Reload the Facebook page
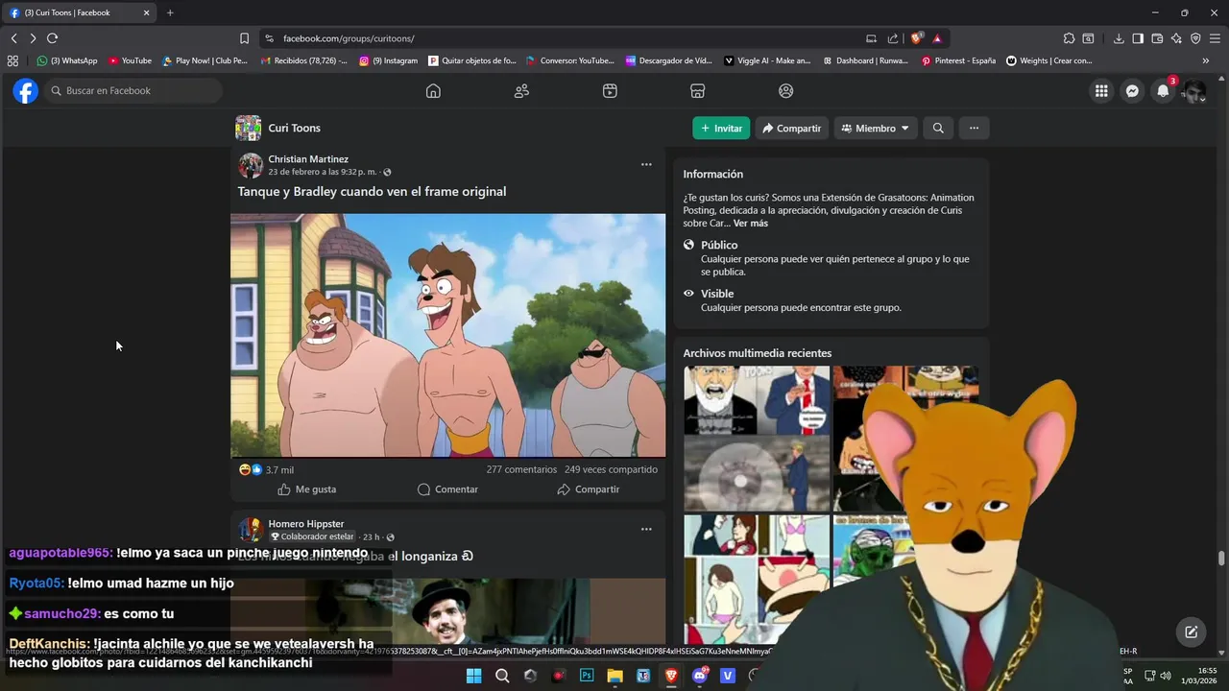 point(52,38)
